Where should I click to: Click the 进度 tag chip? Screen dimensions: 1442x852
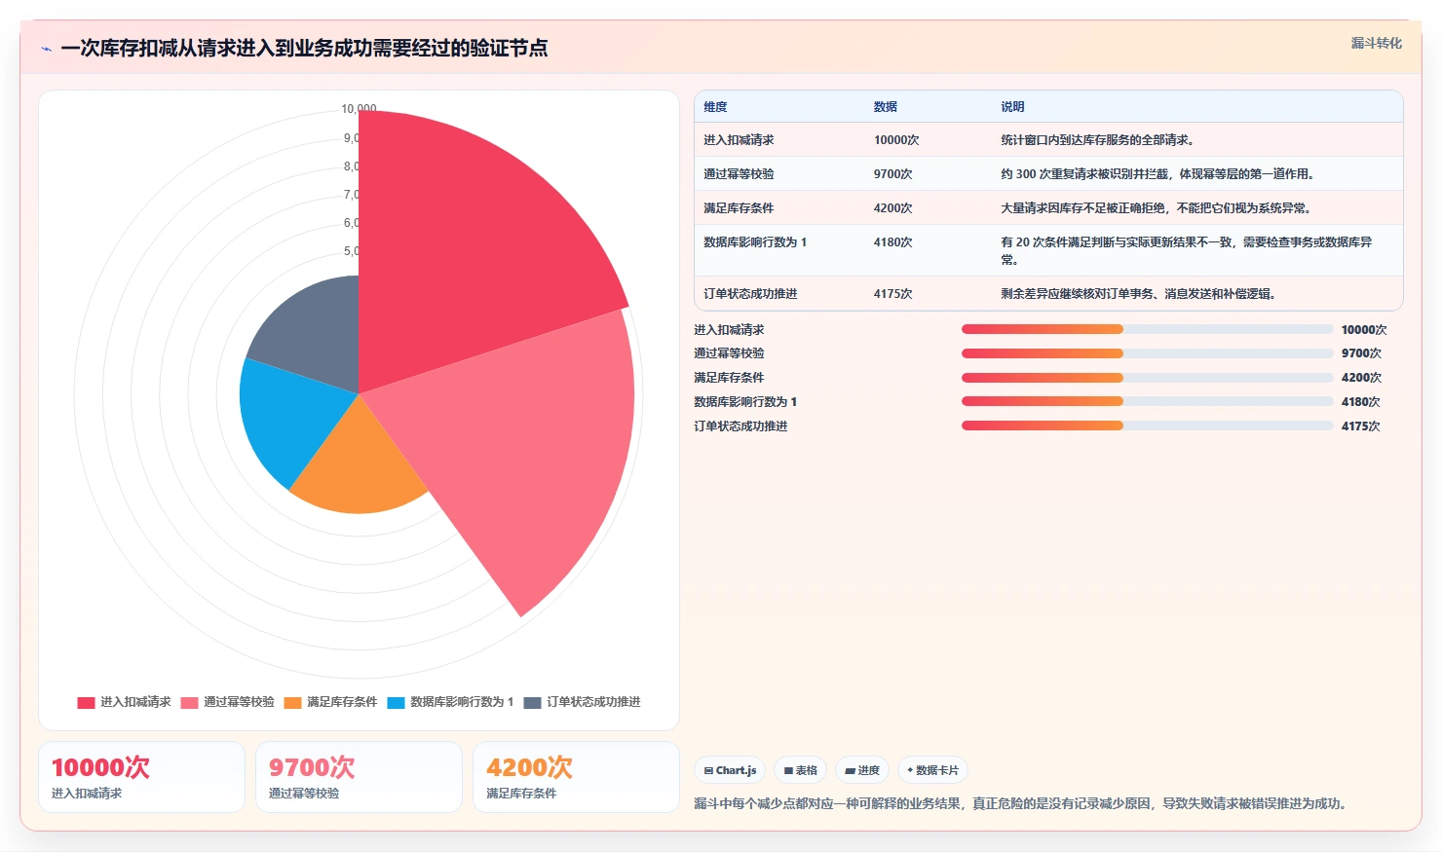[862, 770]
